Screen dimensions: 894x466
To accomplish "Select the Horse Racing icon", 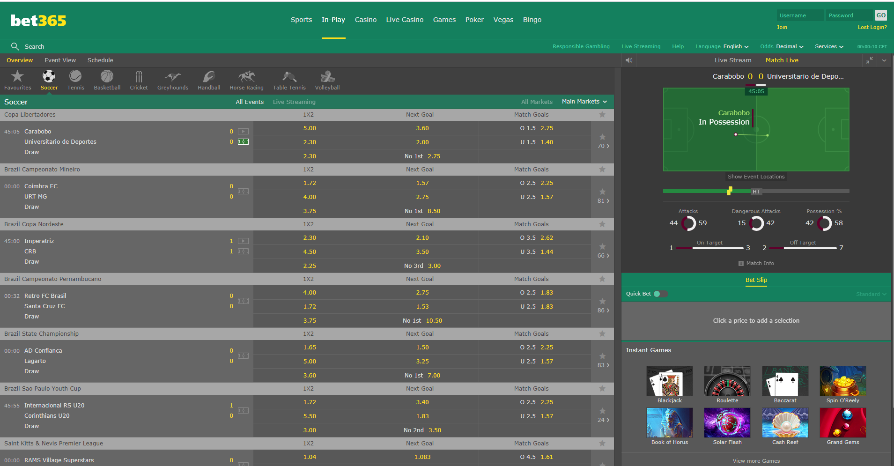I will [246, 80].
